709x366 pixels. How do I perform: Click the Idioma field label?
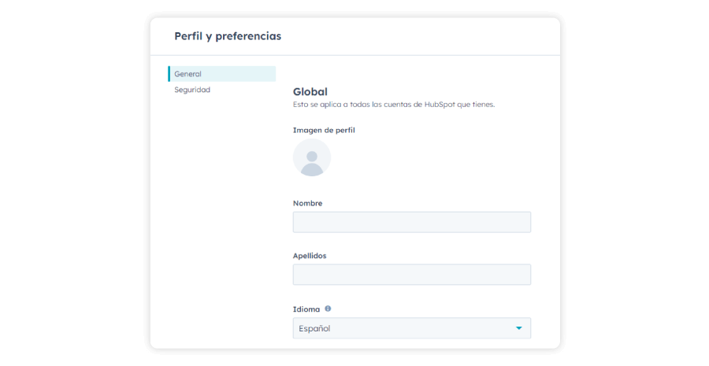tap(306, 309)
